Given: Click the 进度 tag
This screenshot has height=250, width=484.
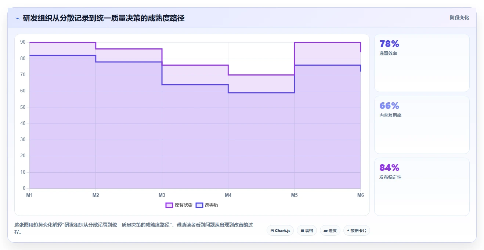Looking at the screenshot, I should [330, 231].
